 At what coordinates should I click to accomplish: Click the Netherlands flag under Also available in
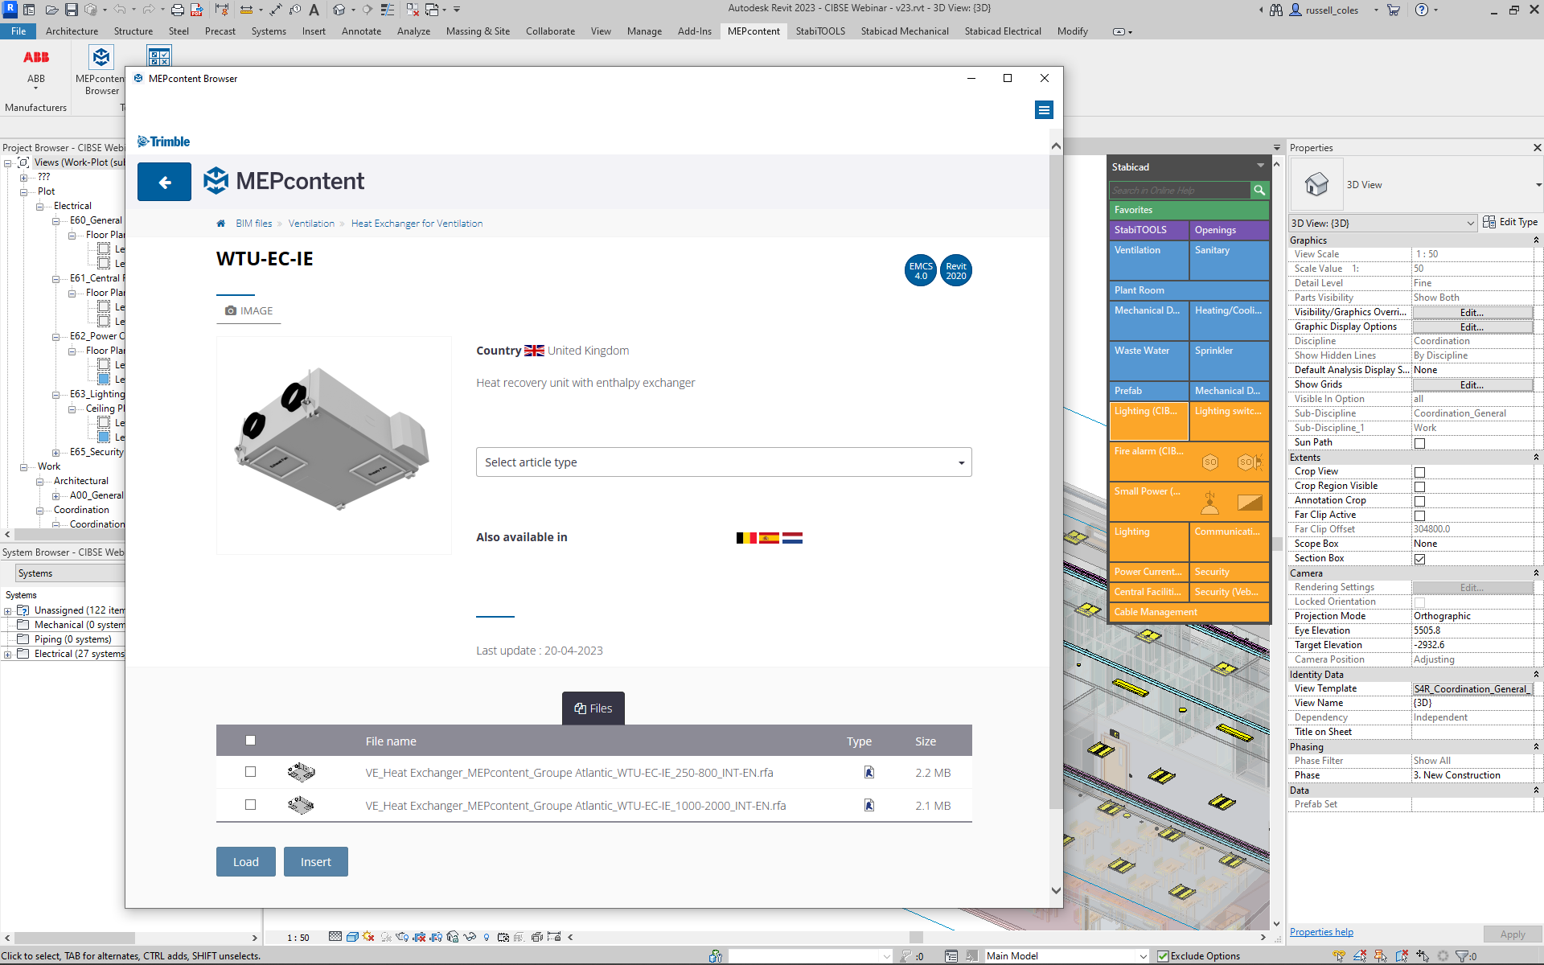792,538
